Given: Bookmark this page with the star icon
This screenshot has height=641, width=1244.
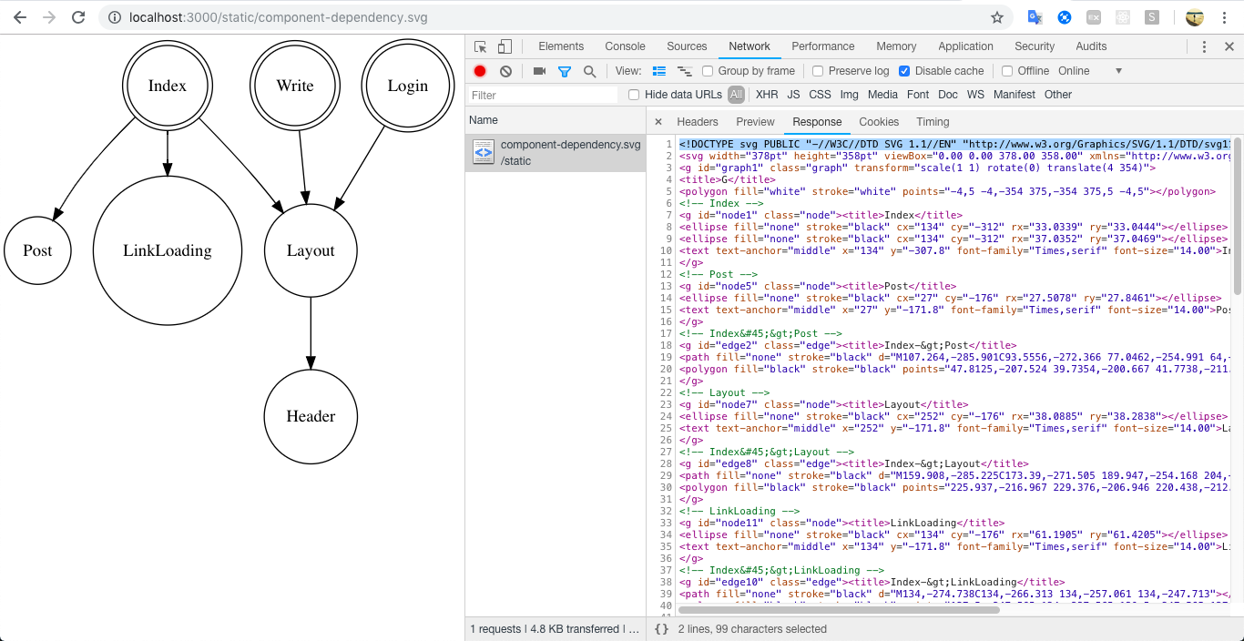Looking at the screenshot, I should 997,17.
